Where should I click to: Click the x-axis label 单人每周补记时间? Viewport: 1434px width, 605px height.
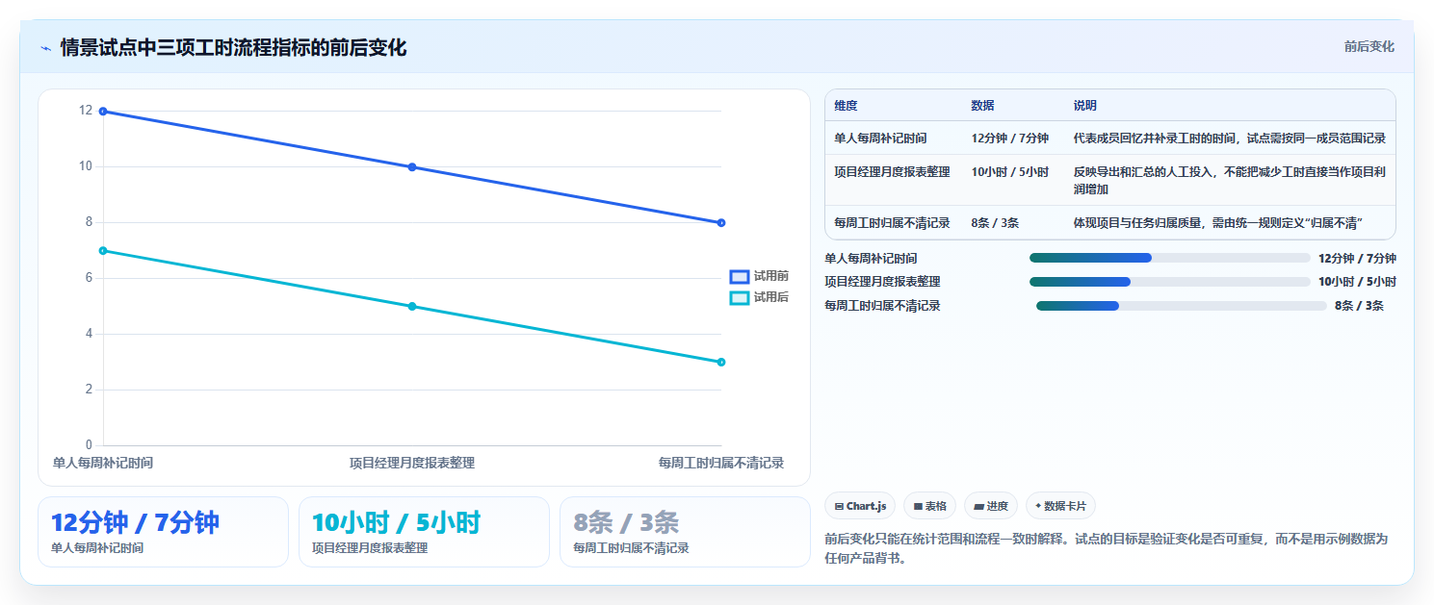pos(103,463)
